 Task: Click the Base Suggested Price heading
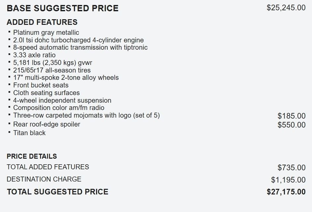(62, 8)
